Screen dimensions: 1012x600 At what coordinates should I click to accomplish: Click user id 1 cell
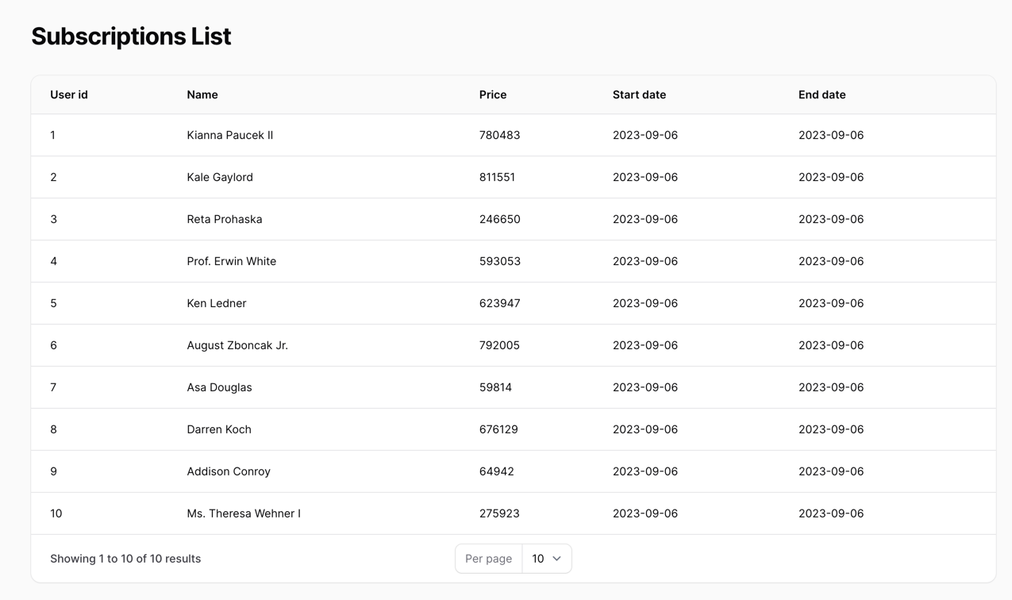(53, 135)
